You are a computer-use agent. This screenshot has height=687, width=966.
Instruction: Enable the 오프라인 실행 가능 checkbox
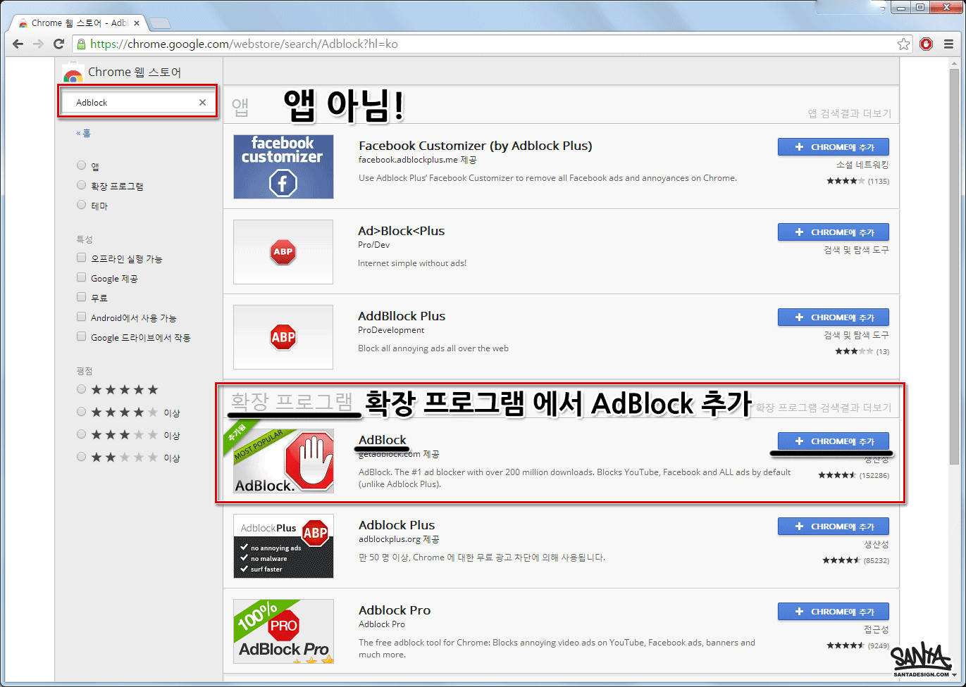(x=82, y=258)
